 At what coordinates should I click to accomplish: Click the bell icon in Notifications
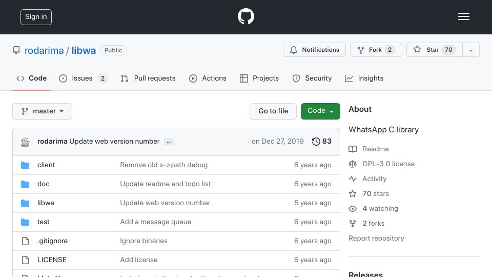pyautogui.click(x=293, y=50)
